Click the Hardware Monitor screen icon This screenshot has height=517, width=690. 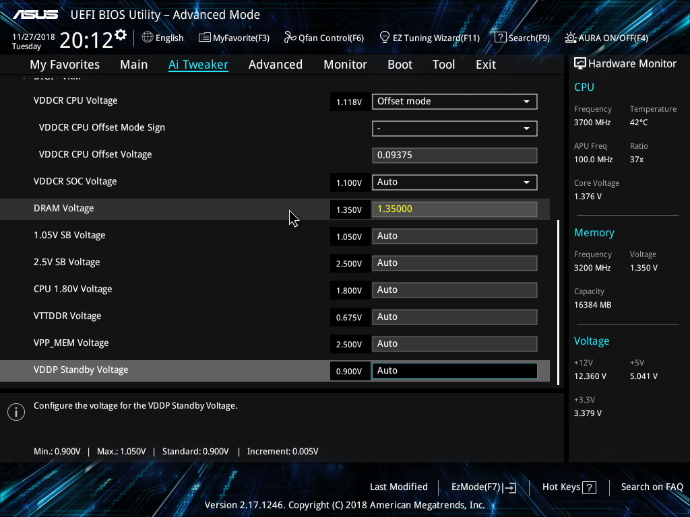click(580, 64)
